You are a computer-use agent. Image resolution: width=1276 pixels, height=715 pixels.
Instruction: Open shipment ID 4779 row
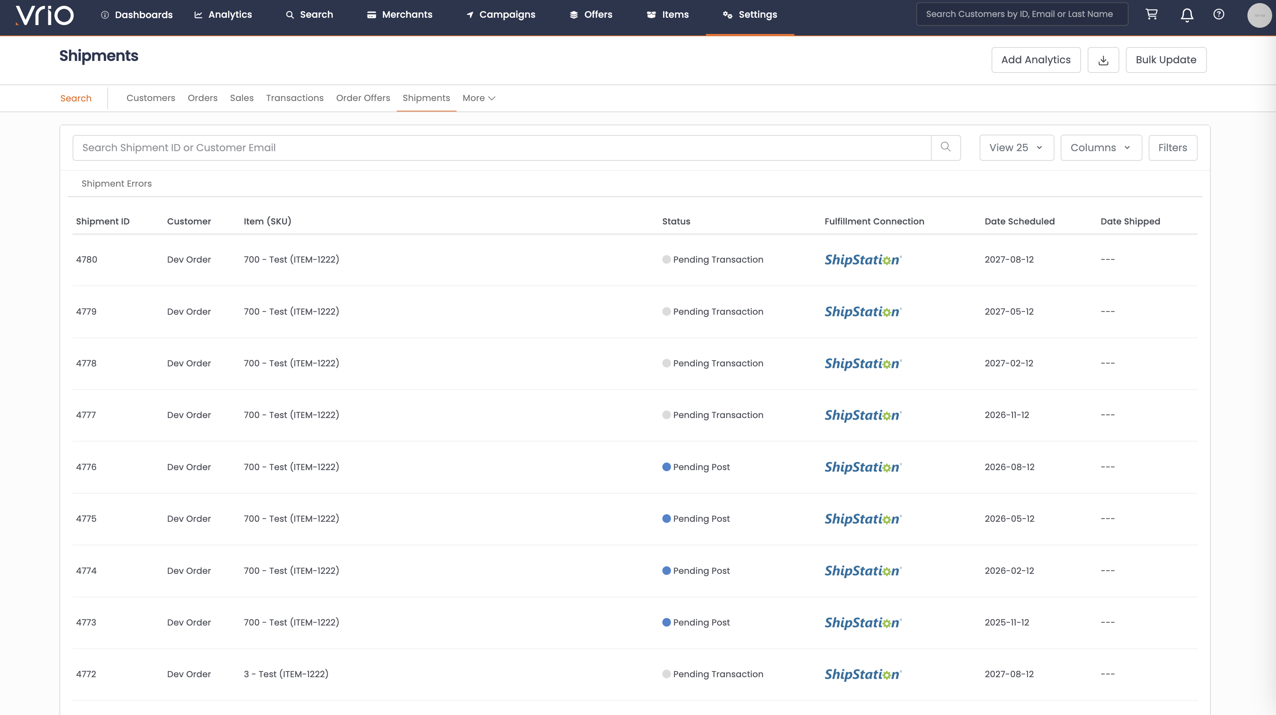pyautogui.click(x=86, y=312)
